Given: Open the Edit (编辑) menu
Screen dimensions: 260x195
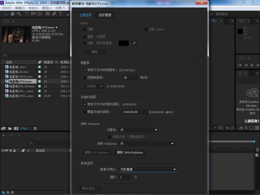Looking at the screenshot, I should pyautogui.click(x=20, y=8).
